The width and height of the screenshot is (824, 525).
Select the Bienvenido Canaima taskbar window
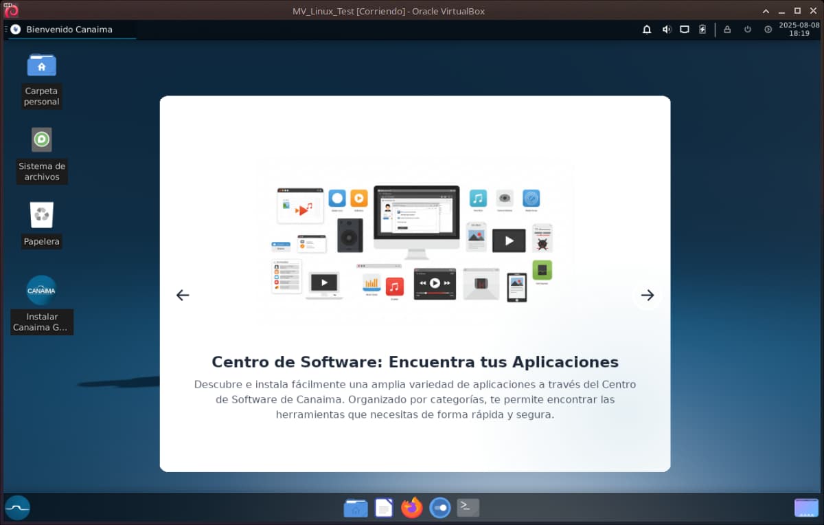(69, 30)
